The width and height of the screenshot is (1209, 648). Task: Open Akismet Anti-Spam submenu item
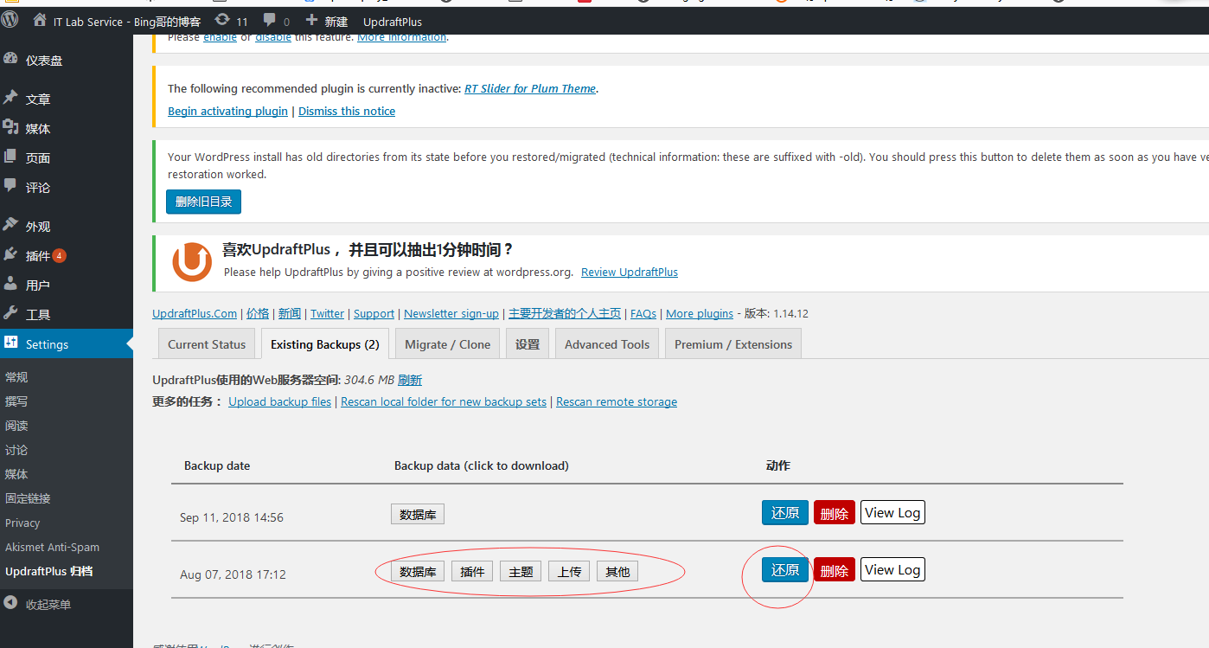click(52, 547)
